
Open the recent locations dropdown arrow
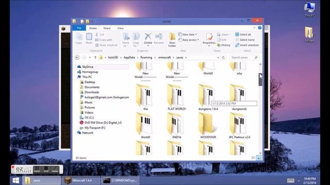coord(90,58)
